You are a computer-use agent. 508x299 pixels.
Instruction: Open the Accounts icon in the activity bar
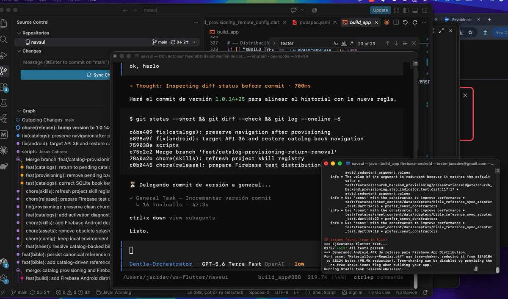click(x=4, y=263)
